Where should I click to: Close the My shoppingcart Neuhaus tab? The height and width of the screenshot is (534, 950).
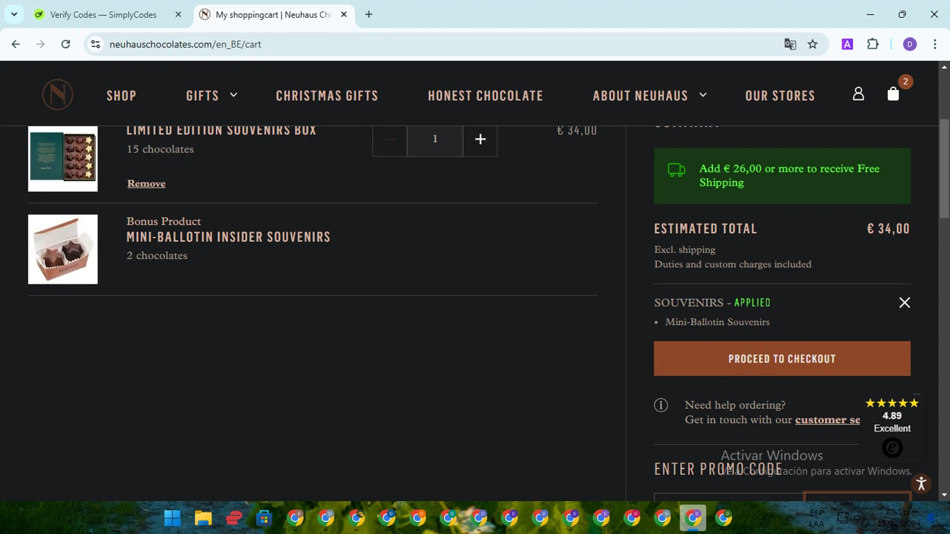(344, 15)
